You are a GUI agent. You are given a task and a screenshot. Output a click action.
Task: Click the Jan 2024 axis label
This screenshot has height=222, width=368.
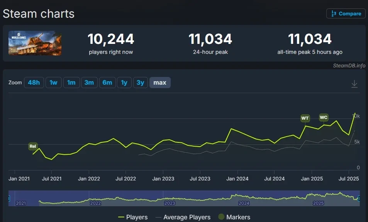coord(237,179)
